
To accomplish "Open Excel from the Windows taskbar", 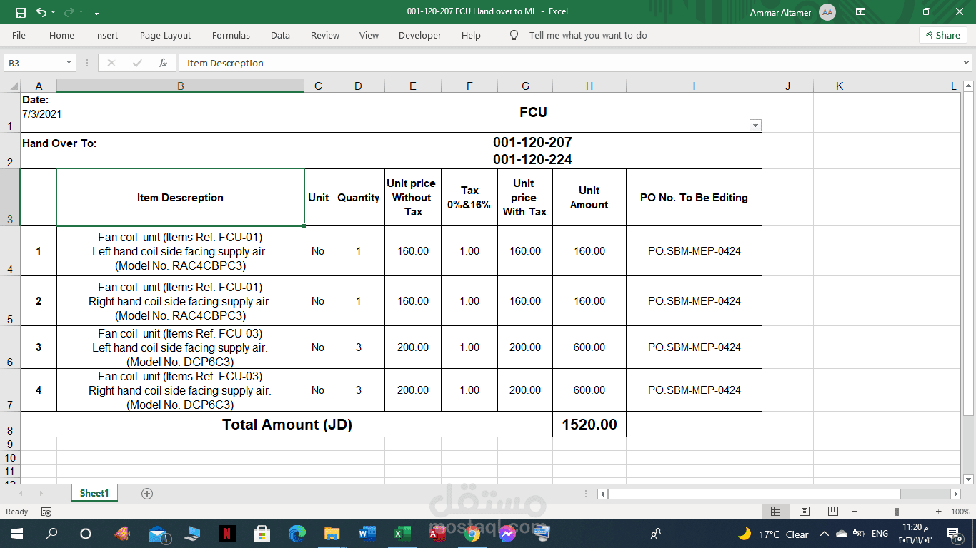I will tap(401, 534).
